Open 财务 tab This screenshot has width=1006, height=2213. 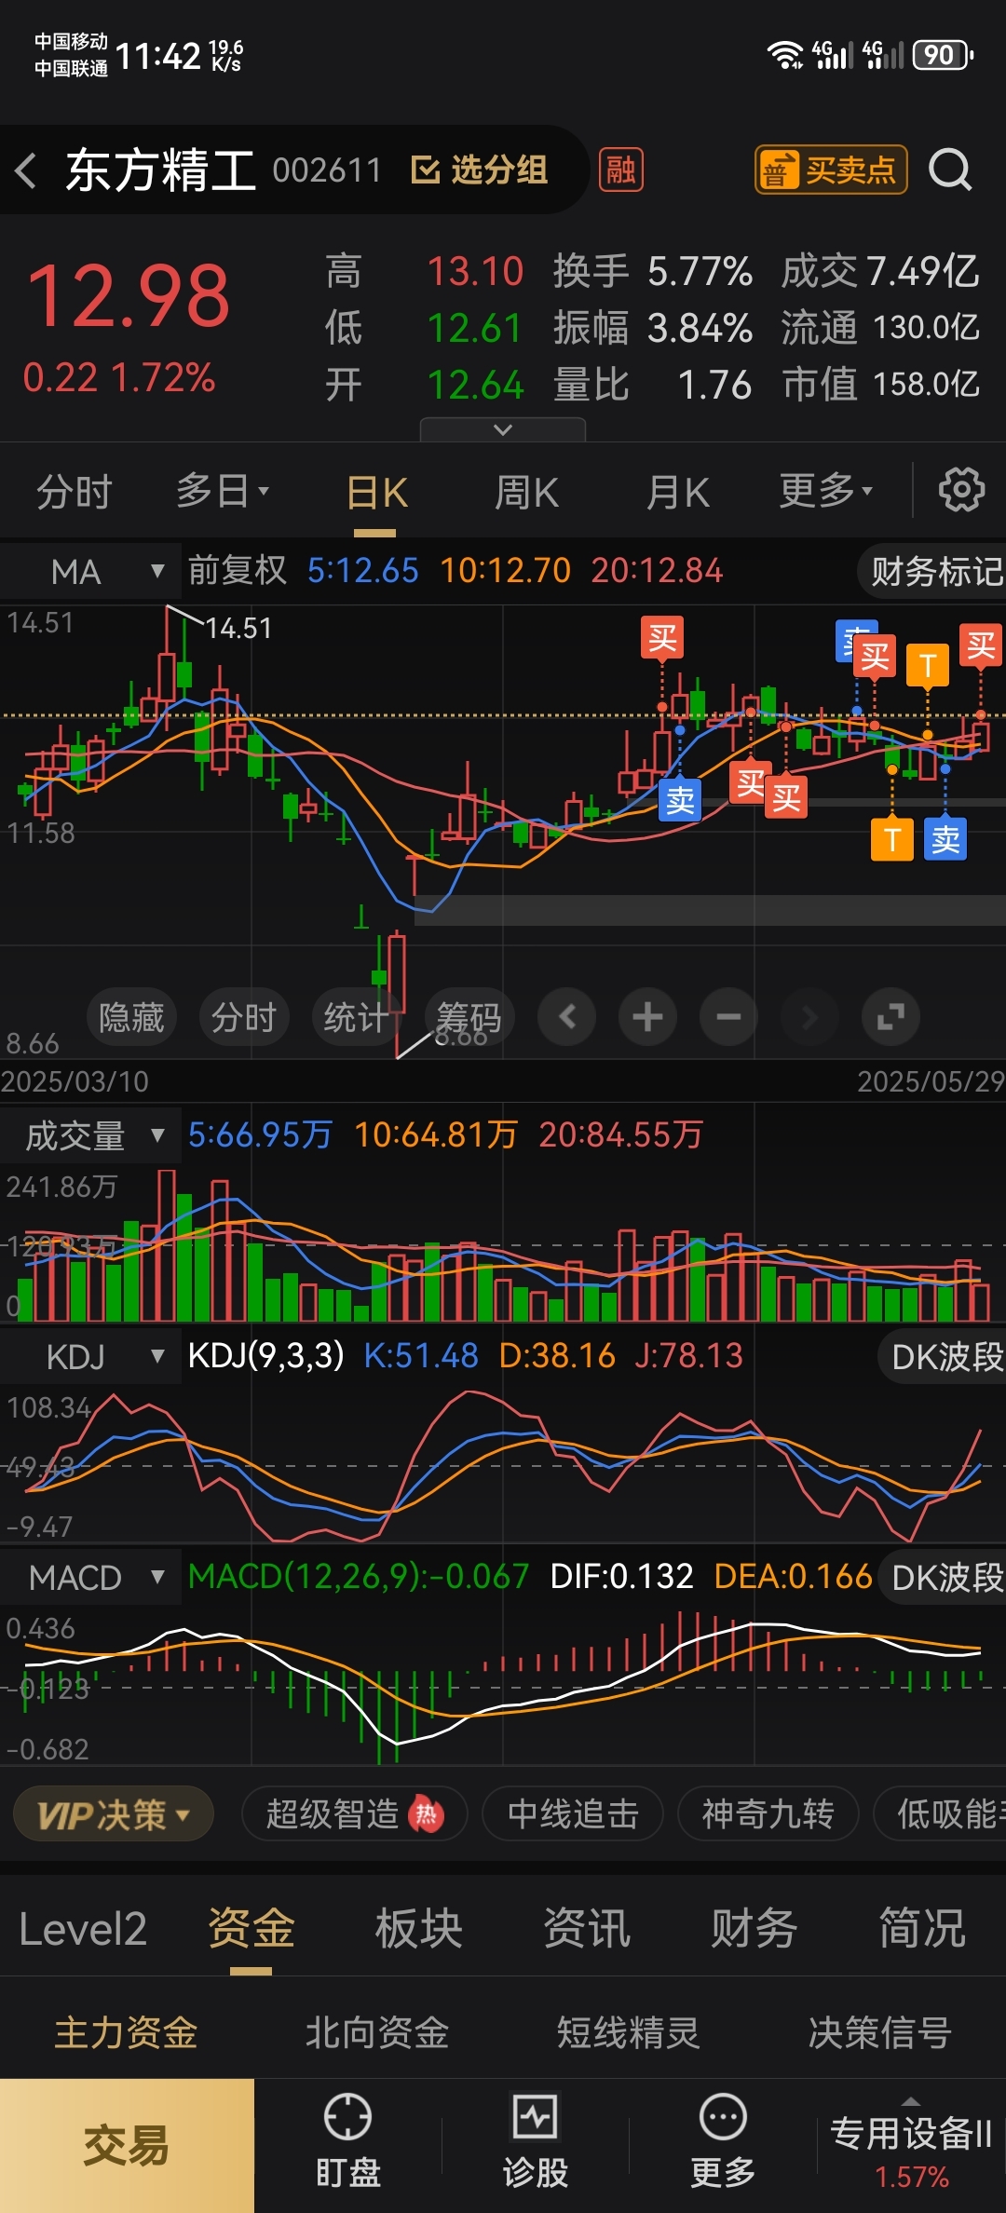pos(754,1929)
